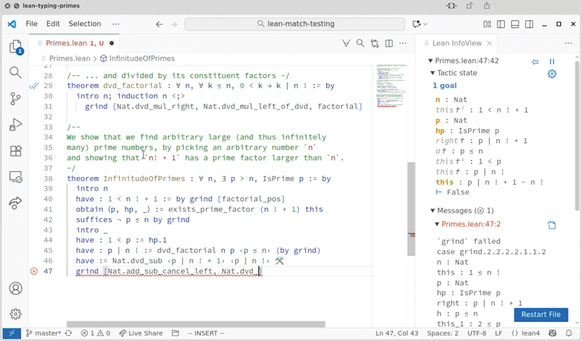Image resolution: width=582 pixels, height=341 pixels.
Task: Click InfinitudeOfPrimes in the breadcrumb
Action: (142, 59)
